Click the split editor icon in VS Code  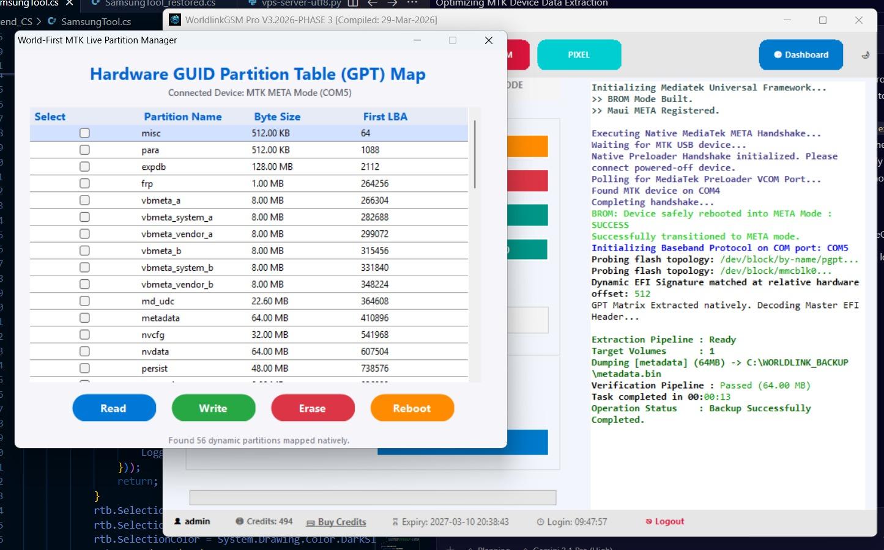click(352, 3)
